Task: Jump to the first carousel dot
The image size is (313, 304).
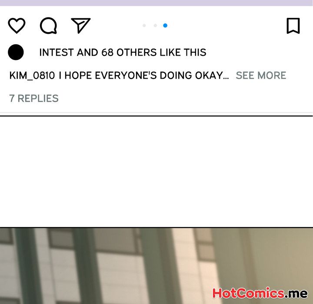Action: [x=144, y=25]
